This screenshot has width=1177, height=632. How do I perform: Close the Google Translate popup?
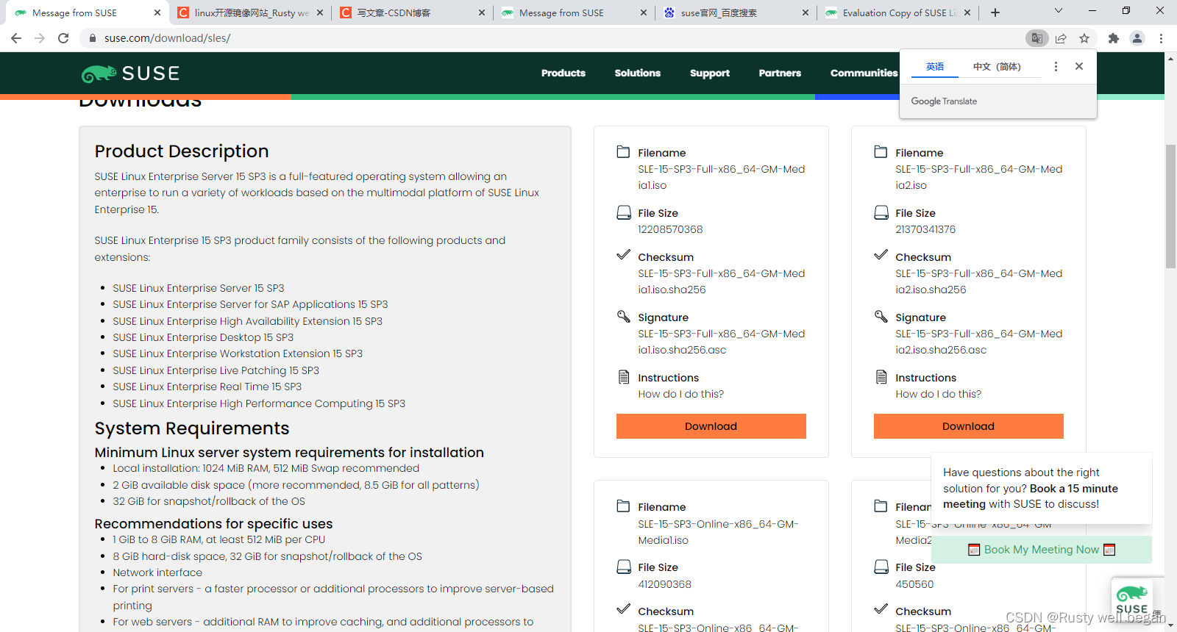pyautogui.click(x=1079, y=66)
